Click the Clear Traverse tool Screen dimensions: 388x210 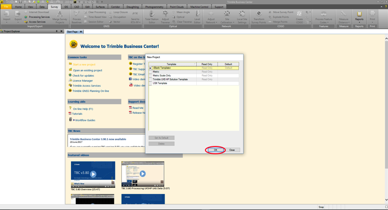[x=182, y=22]
